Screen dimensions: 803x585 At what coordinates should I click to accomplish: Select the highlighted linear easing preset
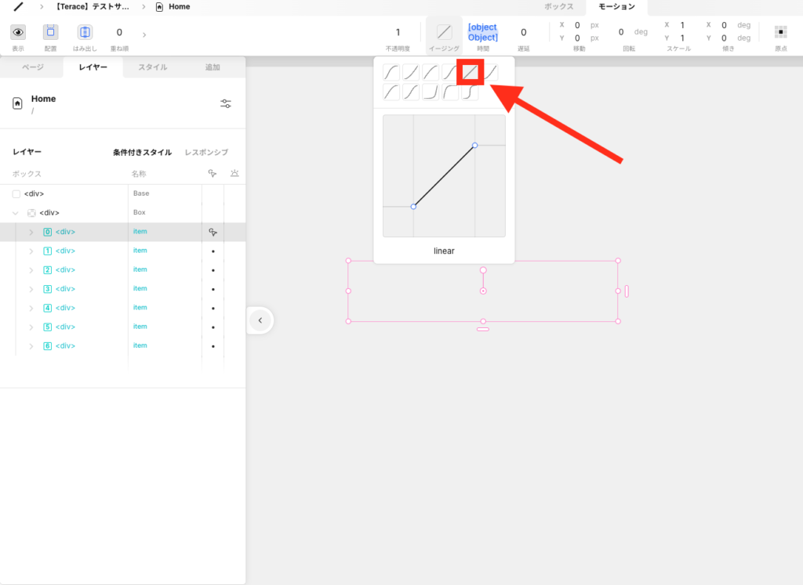pos(470,73)
